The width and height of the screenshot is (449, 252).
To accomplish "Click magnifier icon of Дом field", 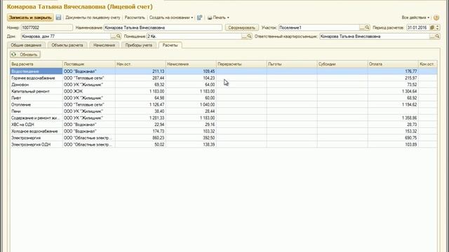I will click(x=119, y=36).
